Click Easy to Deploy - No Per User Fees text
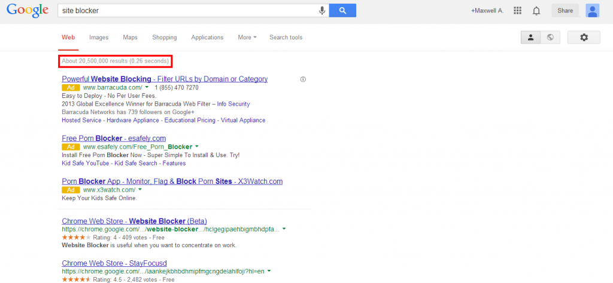The image size is (613, 283). (x=109, y=96)
